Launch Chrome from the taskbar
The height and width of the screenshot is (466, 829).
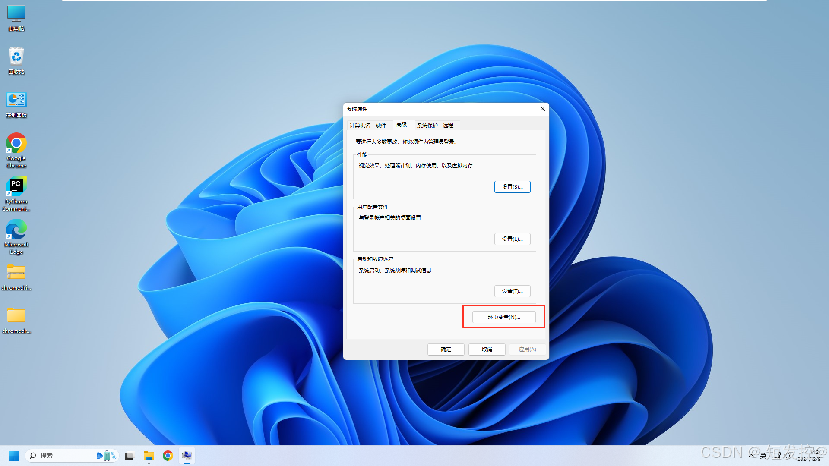(x=168, y=456)
